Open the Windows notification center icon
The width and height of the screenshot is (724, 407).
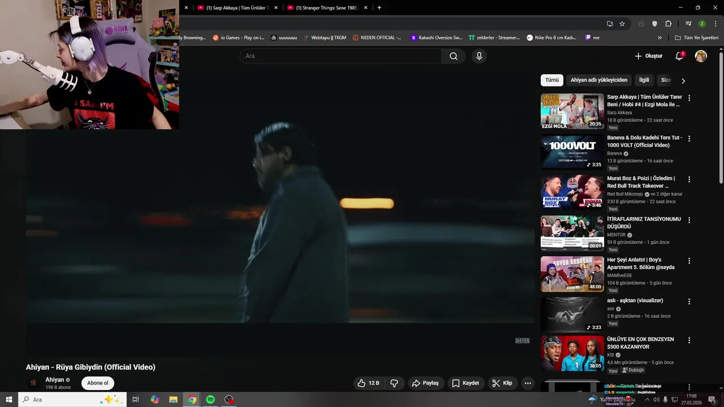coord(712,400)
